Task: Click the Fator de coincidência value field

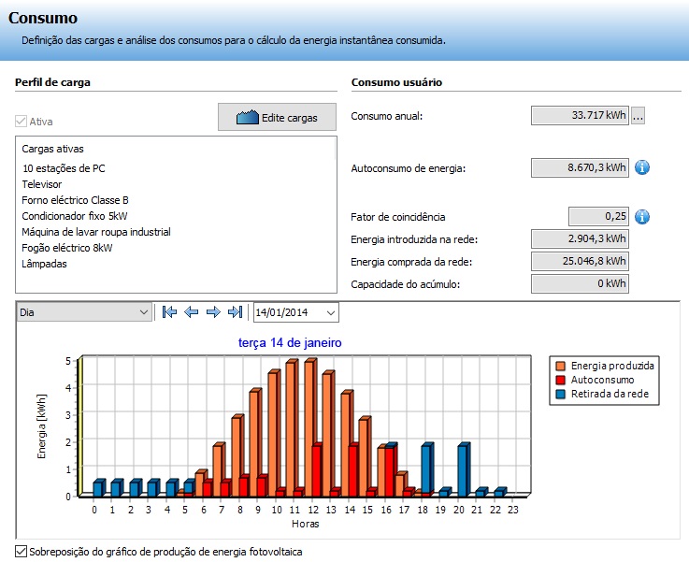Action: click(x=598, y=216)
